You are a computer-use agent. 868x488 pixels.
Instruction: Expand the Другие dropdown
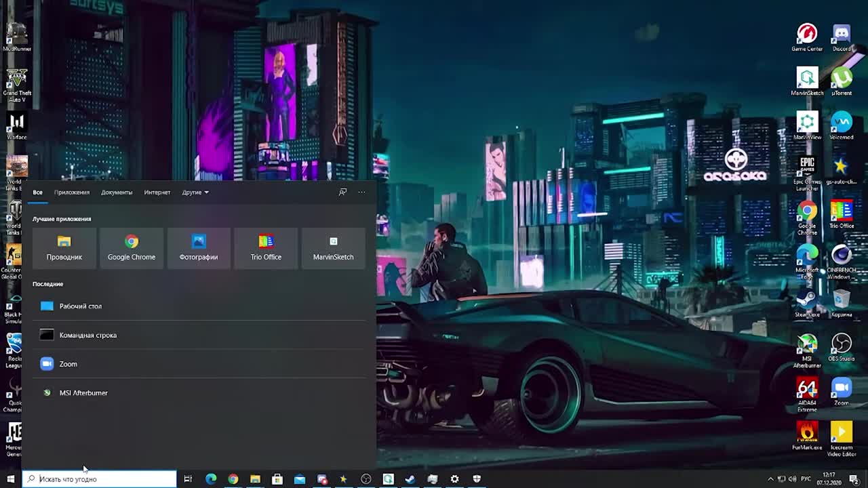tap(195, 192)
